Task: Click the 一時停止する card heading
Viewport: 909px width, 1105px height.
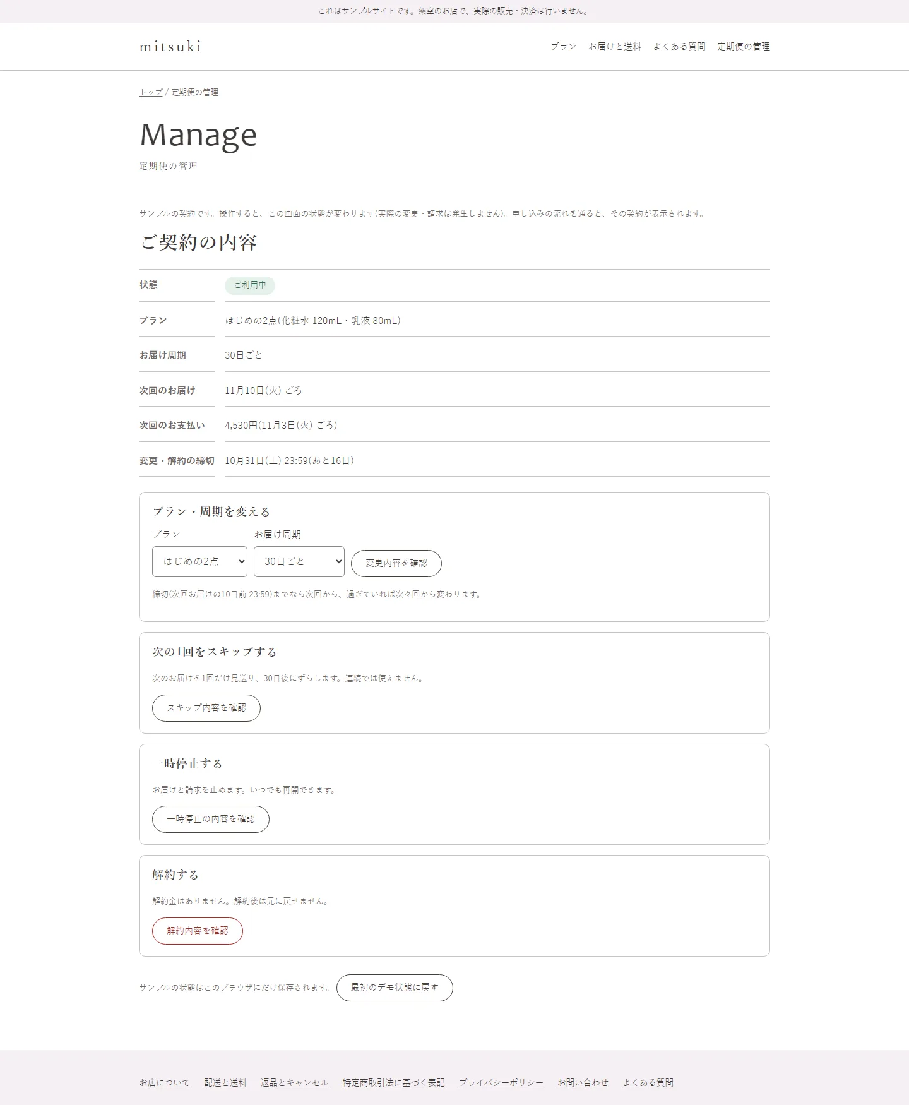Action: click(187, 763)
